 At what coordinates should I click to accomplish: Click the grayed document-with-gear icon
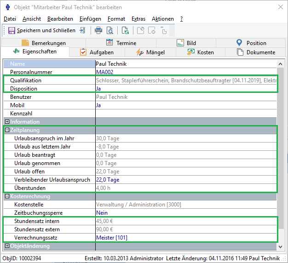click(x=152, y=30)
